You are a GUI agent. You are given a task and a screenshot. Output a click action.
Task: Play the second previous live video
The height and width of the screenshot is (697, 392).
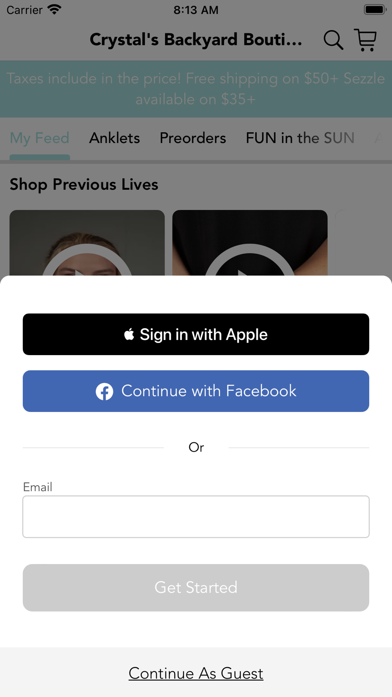(250, 243)
